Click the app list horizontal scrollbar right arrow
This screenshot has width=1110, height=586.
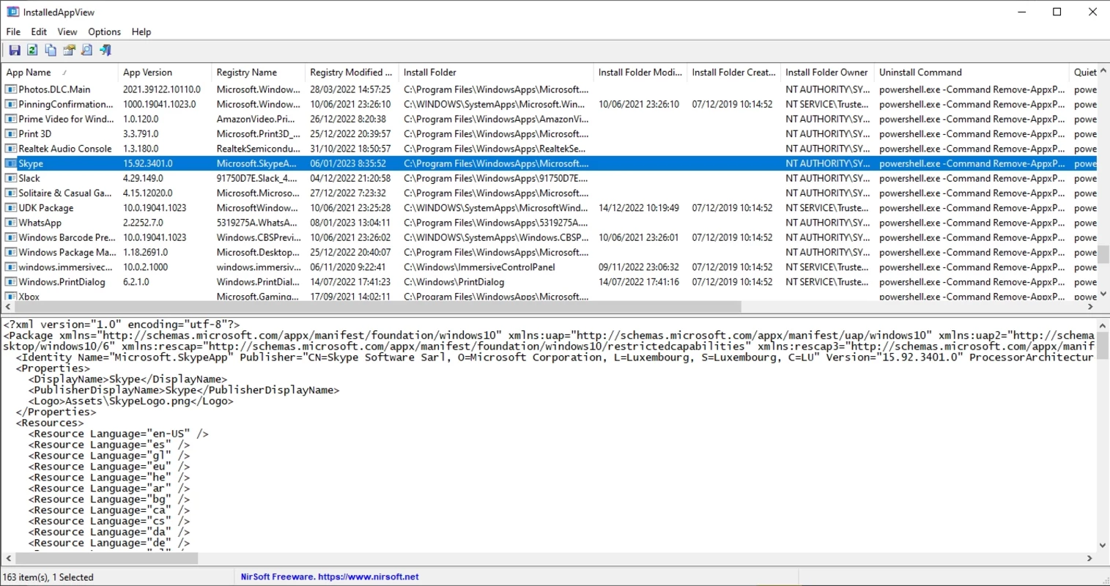pyautogui.click(x=1091, y=307)
